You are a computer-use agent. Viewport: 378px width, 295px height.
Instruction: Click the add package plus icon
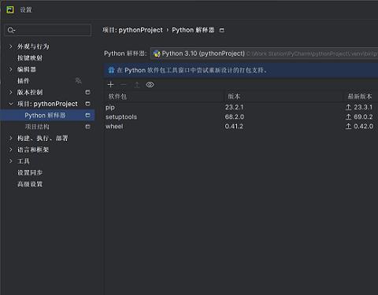click(110, 84)
